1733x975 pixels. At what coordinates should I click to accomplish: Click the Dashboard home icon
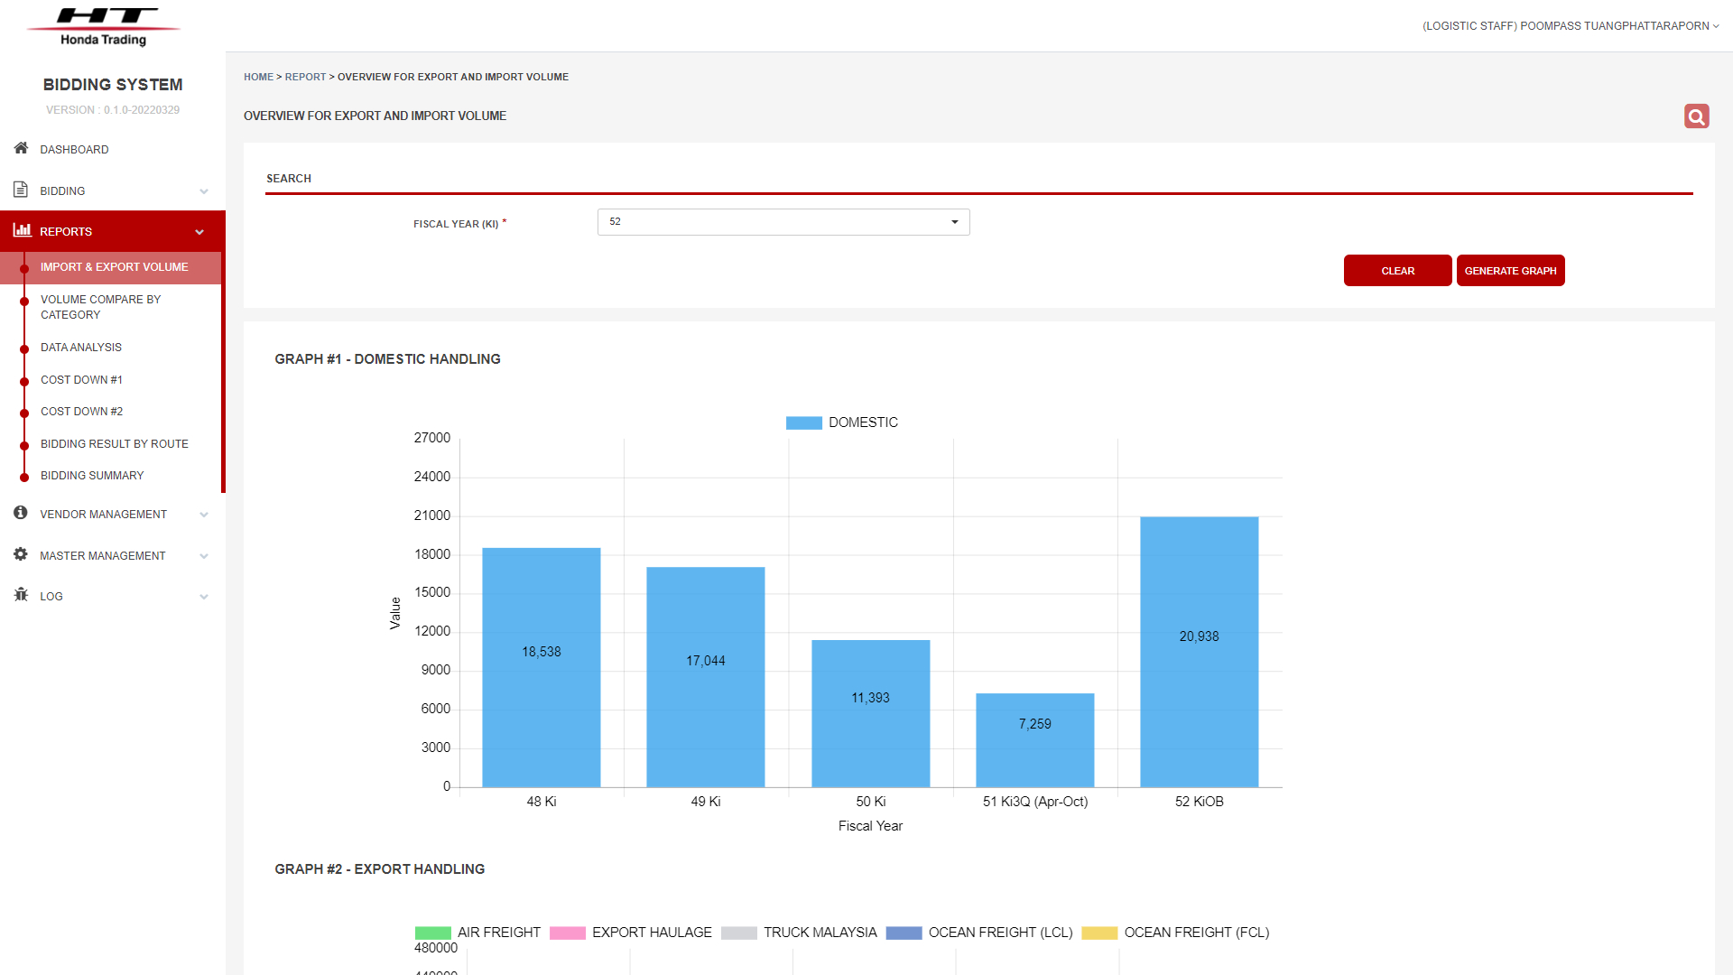click(x=21, y=148)
